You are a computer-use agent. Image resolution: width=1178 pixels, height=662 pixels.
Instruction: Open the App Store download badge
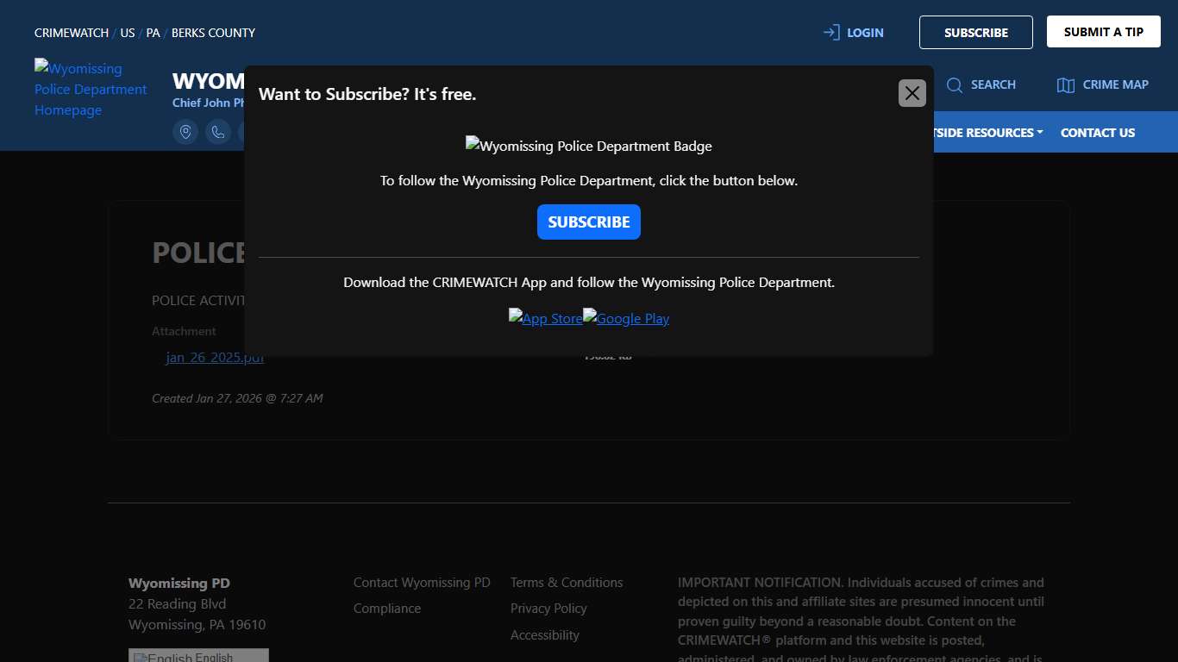coord(545,318)
